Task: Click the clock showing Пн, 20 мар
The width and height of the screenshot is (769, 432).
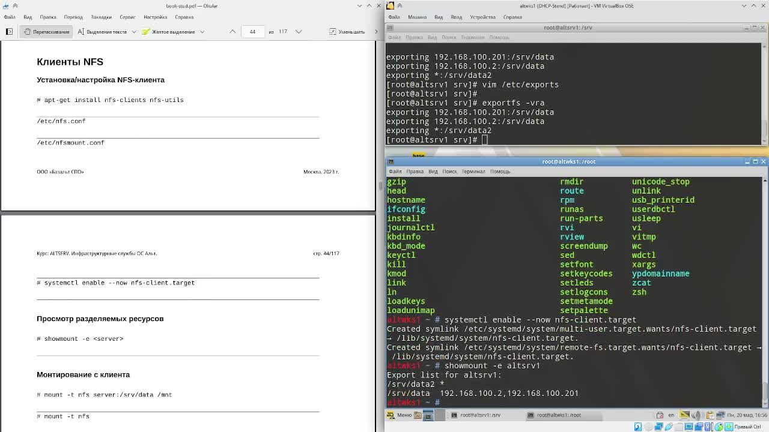Action: click(x=747, y=415)
